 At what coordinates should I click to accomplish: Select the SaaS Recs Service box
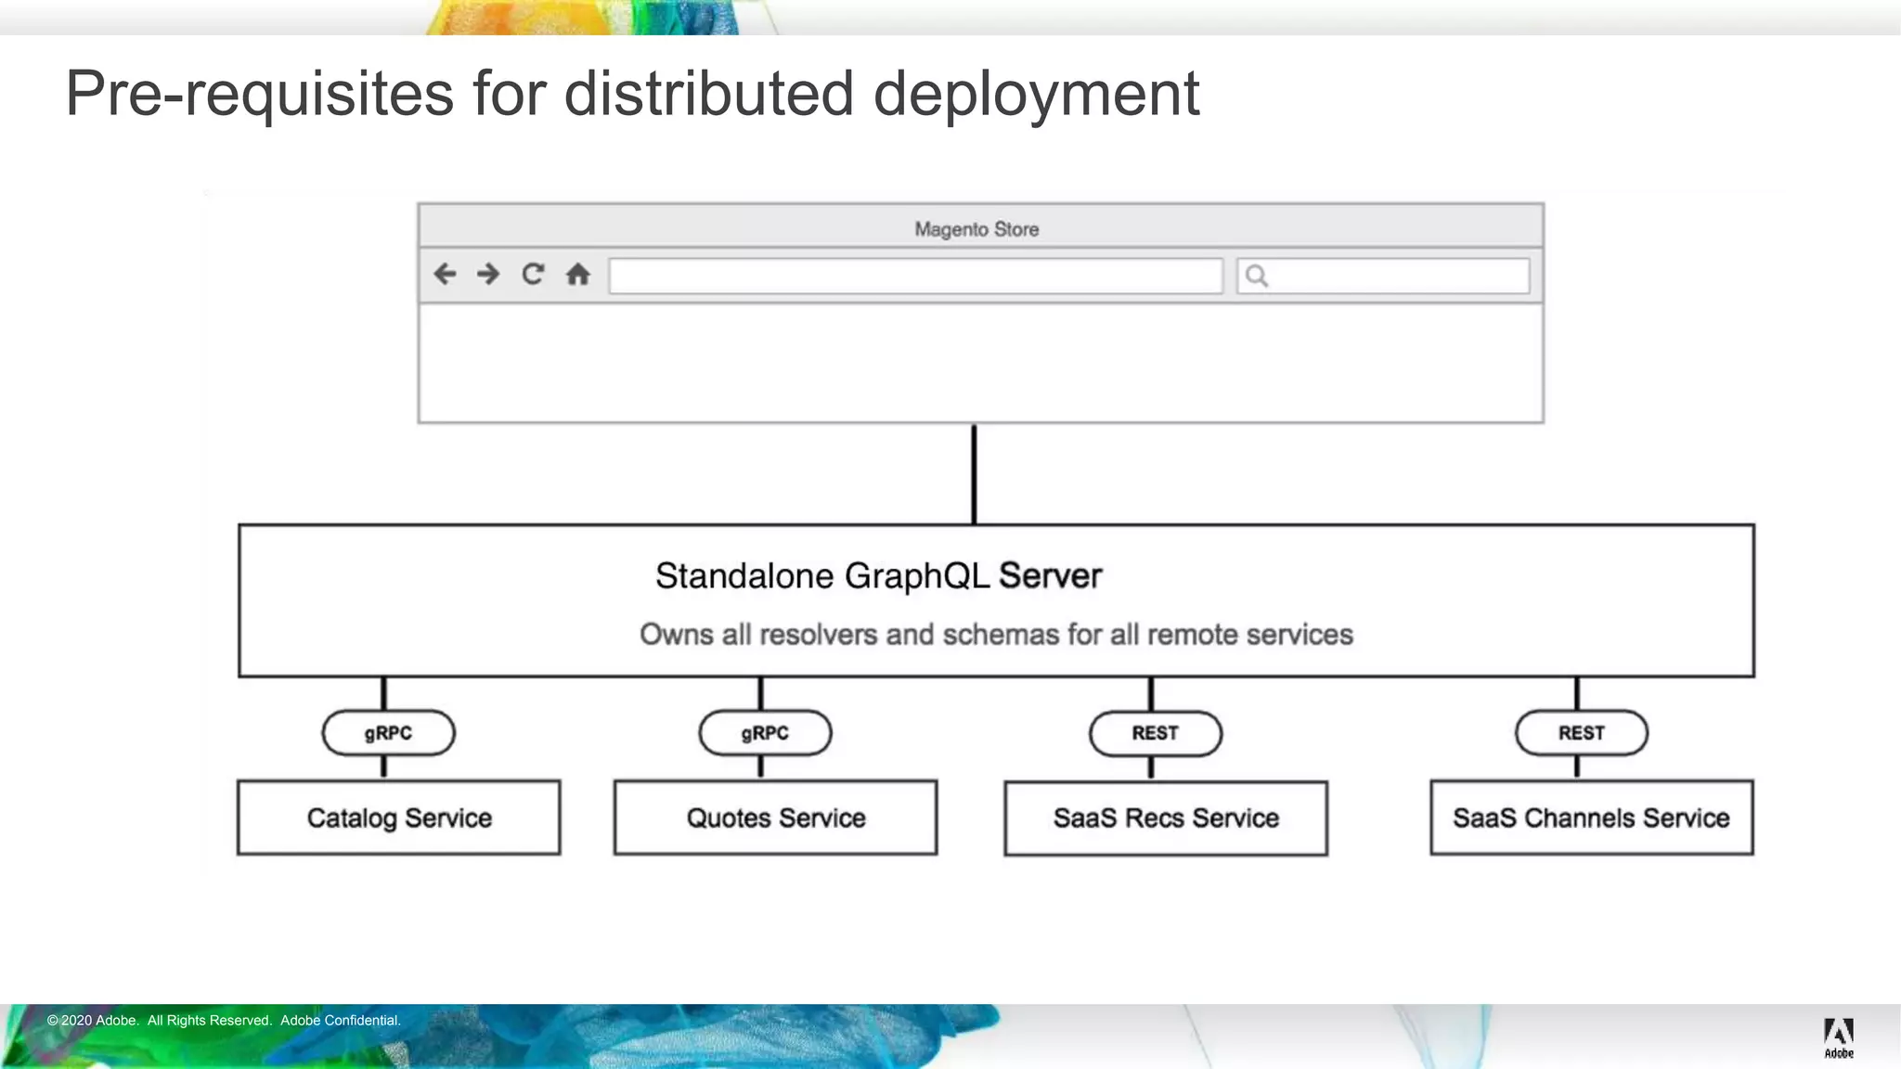pos(1166,818)
